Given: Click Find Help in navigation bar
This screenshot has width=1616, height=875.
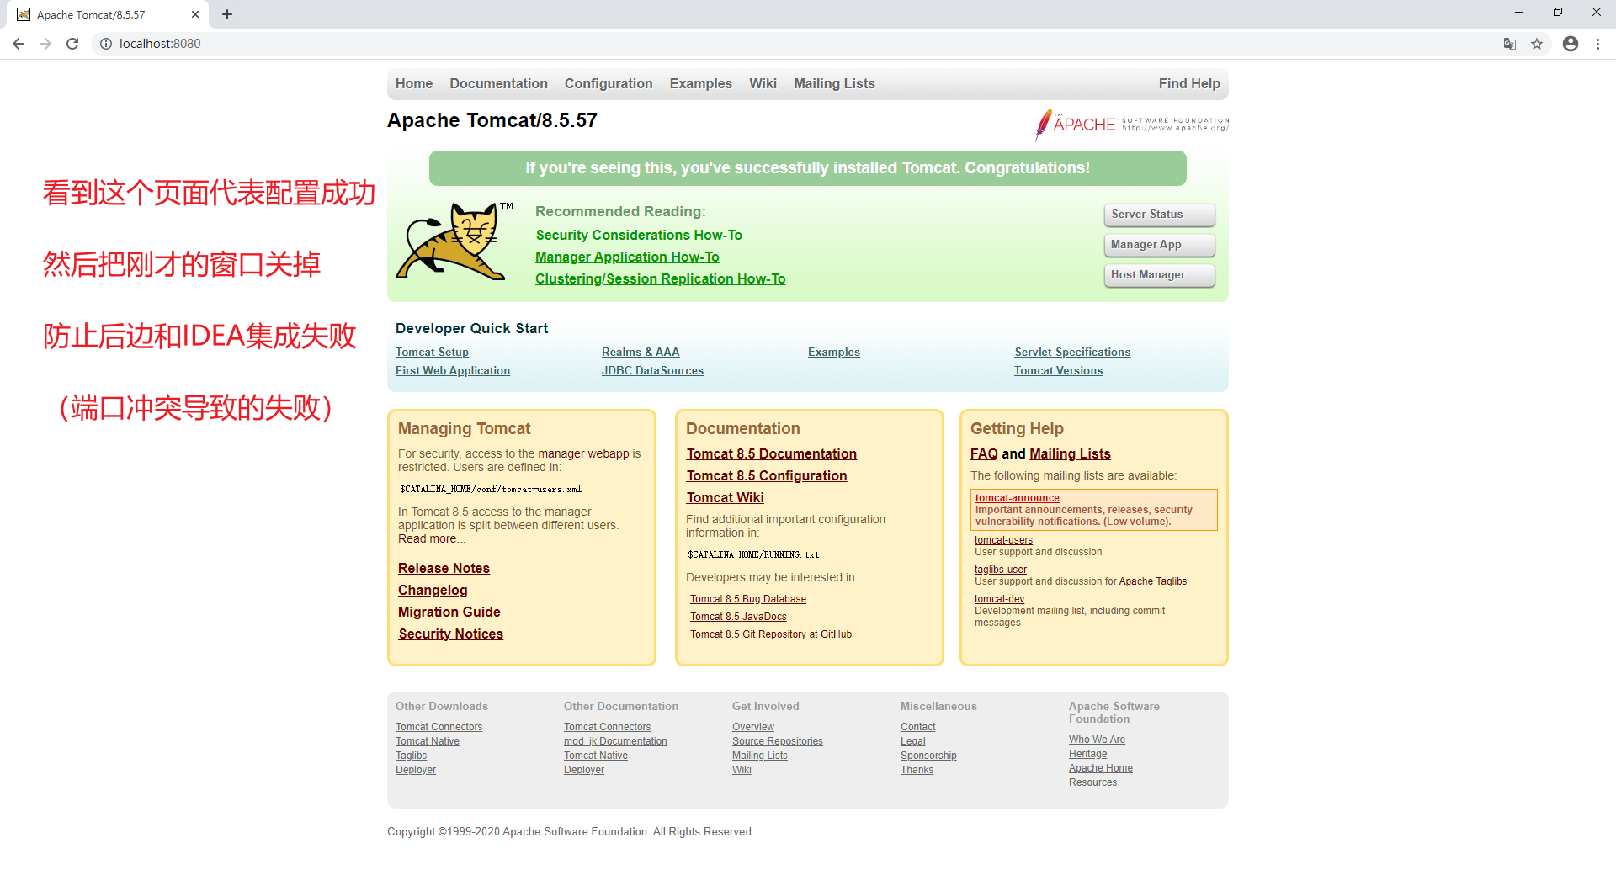Looking at the screenshot, I should 1189,83.
